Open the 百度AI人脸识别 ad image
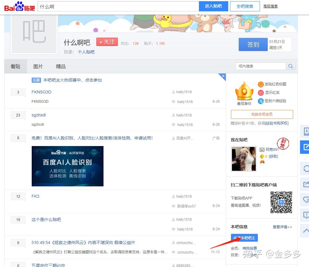 tap(68, 166)
